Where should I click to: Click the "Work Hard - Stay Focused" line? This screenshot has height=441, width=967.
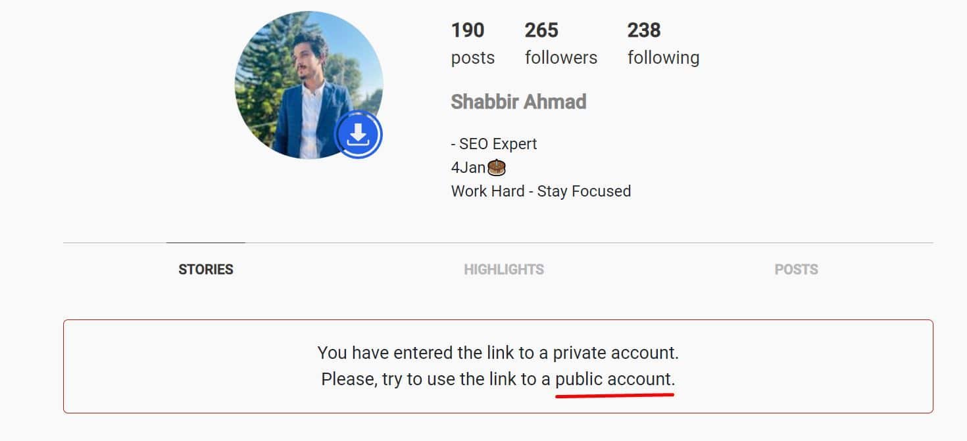(x=541, y=191)
